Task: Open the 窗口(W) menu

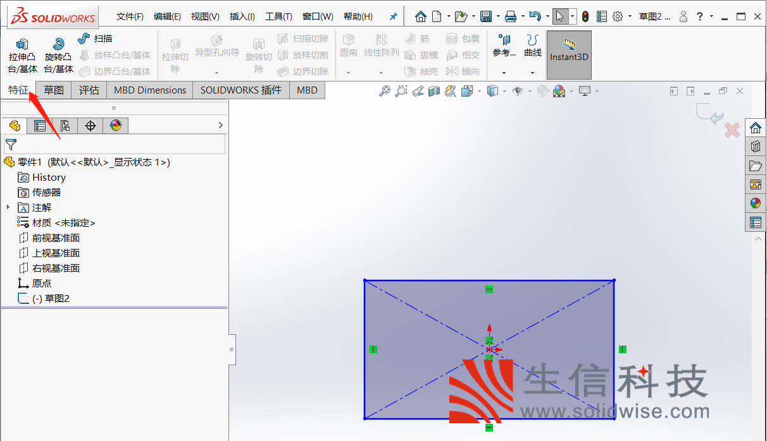Action: tap(318, 16)
